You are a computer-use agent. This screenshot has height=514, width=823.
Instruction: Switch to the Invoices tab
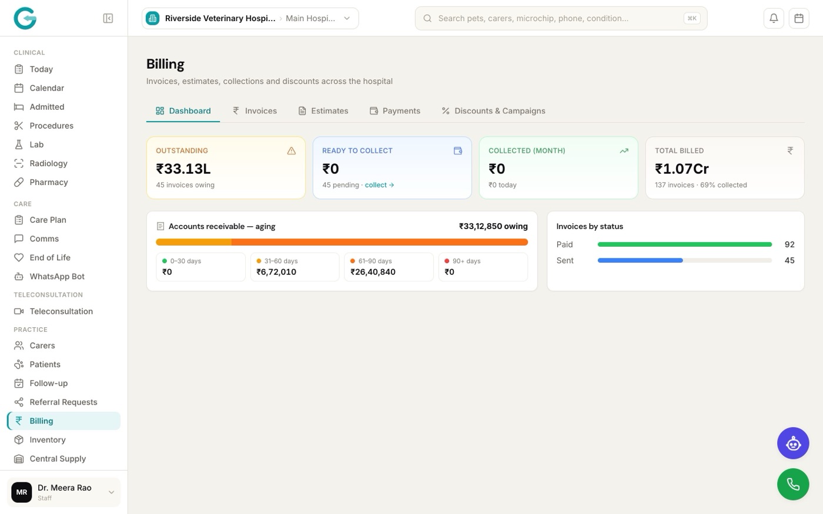(x=255, y=111)
